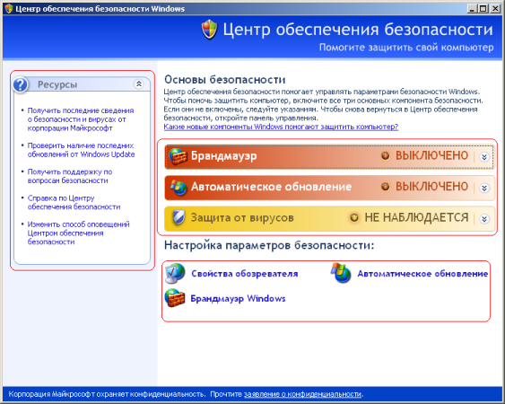Click the shield icon in Защита от вирусов bar
This screenshot has width=505, height=404.
tap(178, 217)
